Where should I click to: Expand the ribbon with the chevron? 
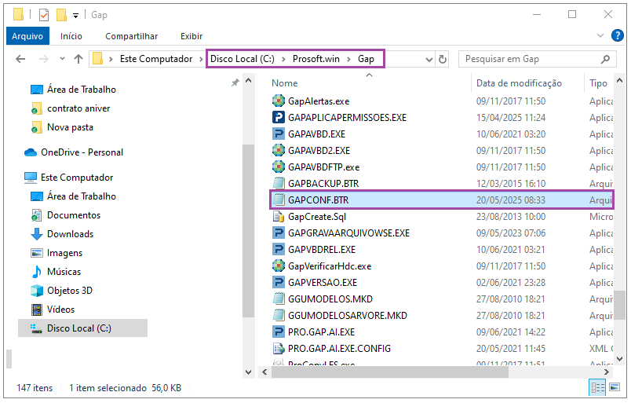600,36
